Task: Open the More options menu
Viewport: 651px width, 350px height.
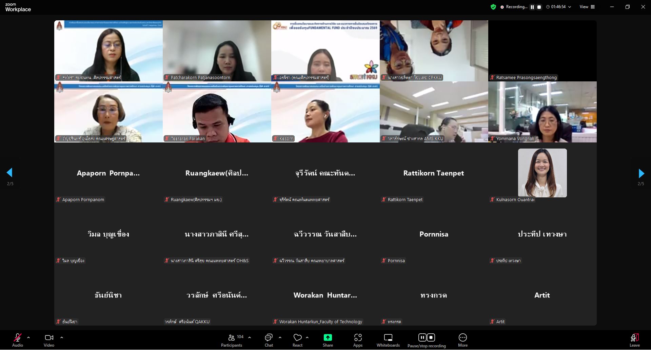Action: click(463, 340)
